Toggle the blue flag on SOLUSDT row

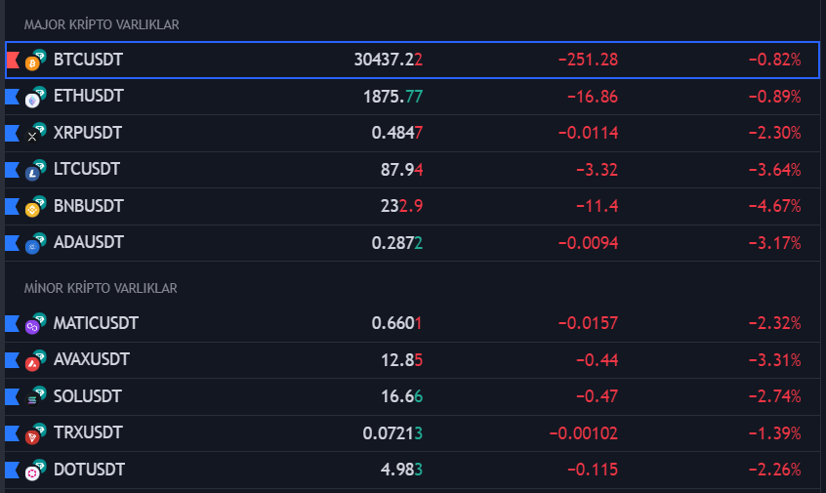pyautogui.click(x=12, y=396)
